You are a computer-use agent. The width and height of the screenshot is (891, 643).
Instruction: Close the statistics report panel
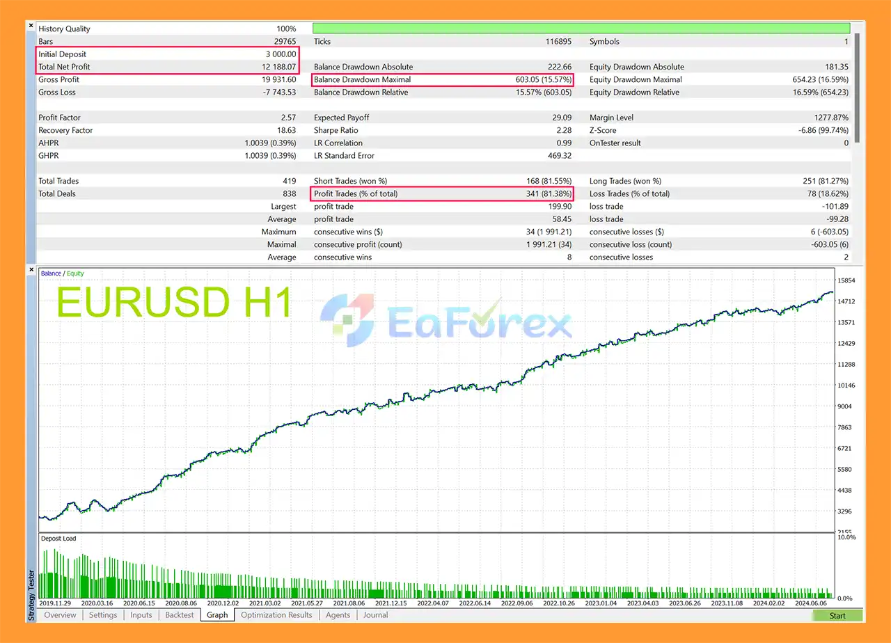[31, 24]
